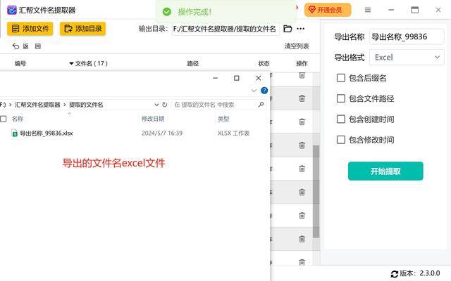Click the green checkmark success icon

tap(167, 12)
